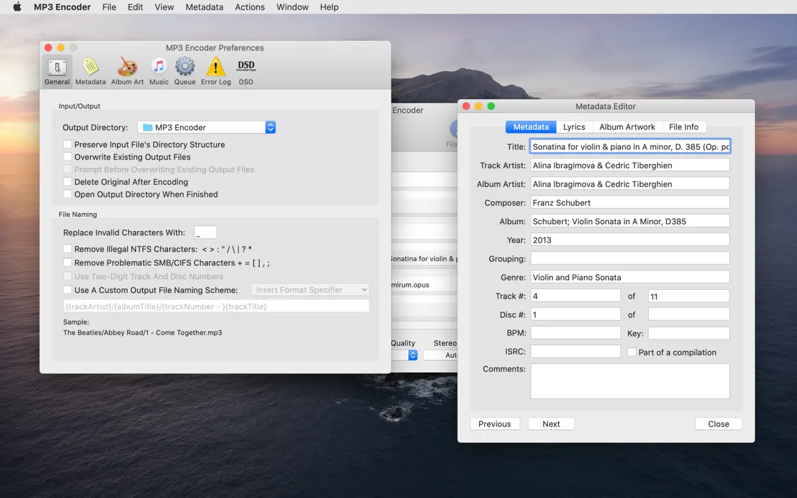Open the General preferences pane
The height and width of the screenshot is (498, 797).
(57, 71)
